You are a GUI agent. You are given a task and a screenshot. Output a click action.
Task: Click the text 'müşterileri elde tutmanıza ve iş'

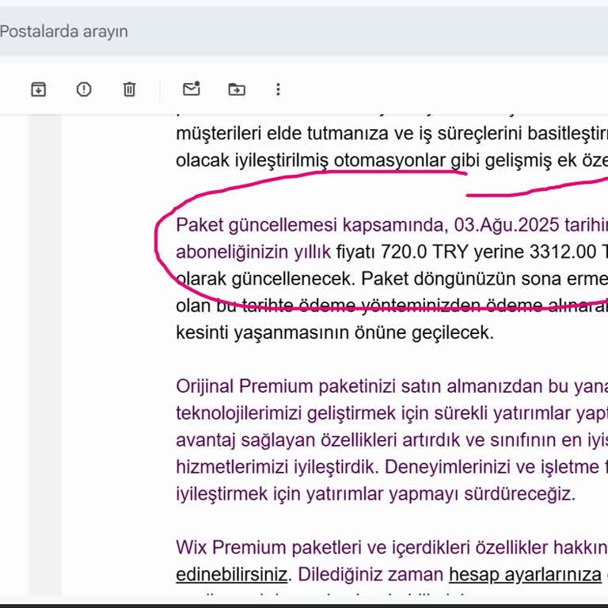tap(304, 133)
